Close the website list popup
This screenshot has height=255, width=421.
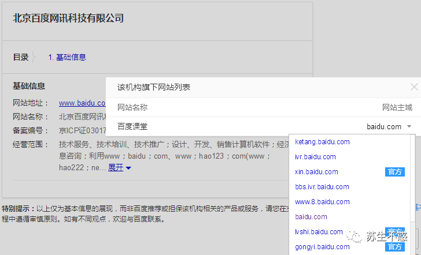point(414,87)
